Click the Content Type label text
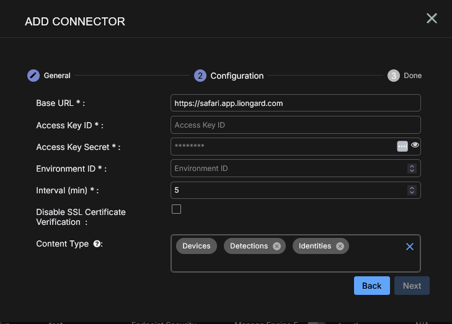 [62, 244]
